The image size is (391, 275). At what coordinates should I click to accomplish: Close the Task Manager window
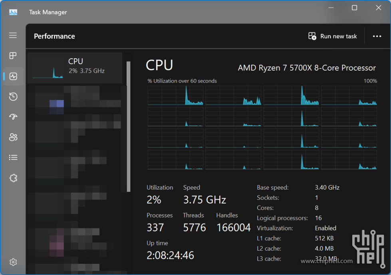click(379, 8)
